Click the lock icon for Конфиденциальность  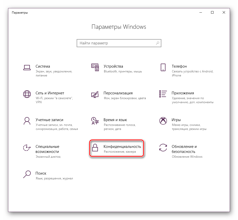click(95, 148)
